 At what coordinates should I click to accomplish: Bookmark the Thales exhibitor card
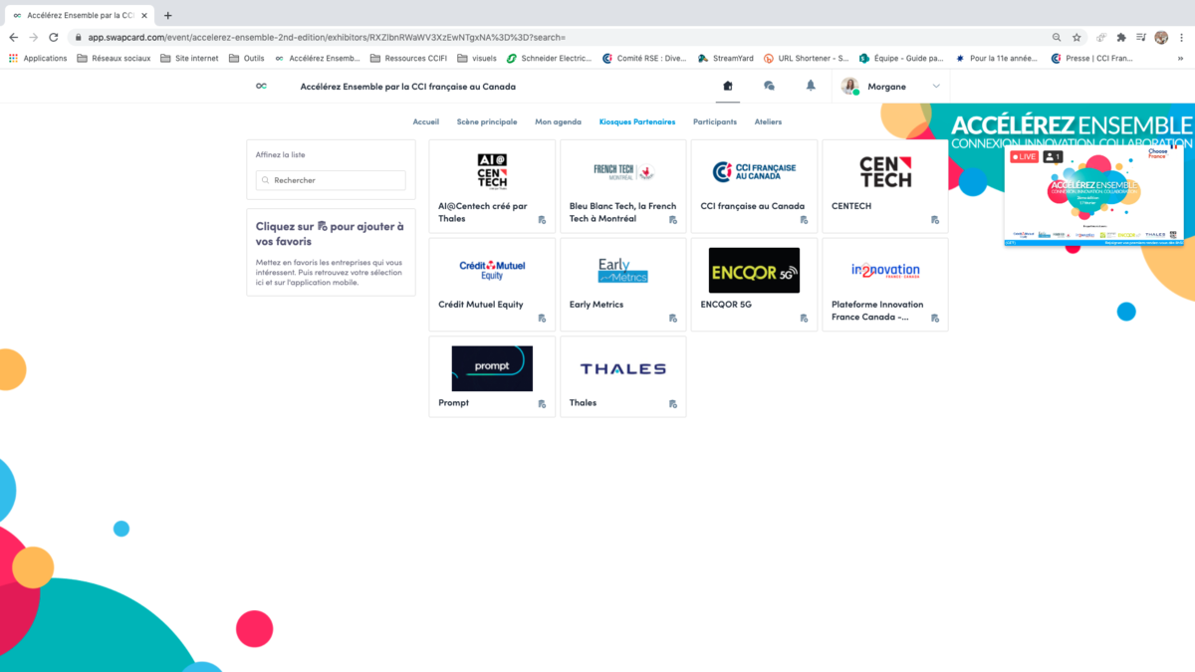(x=673, y=404)
